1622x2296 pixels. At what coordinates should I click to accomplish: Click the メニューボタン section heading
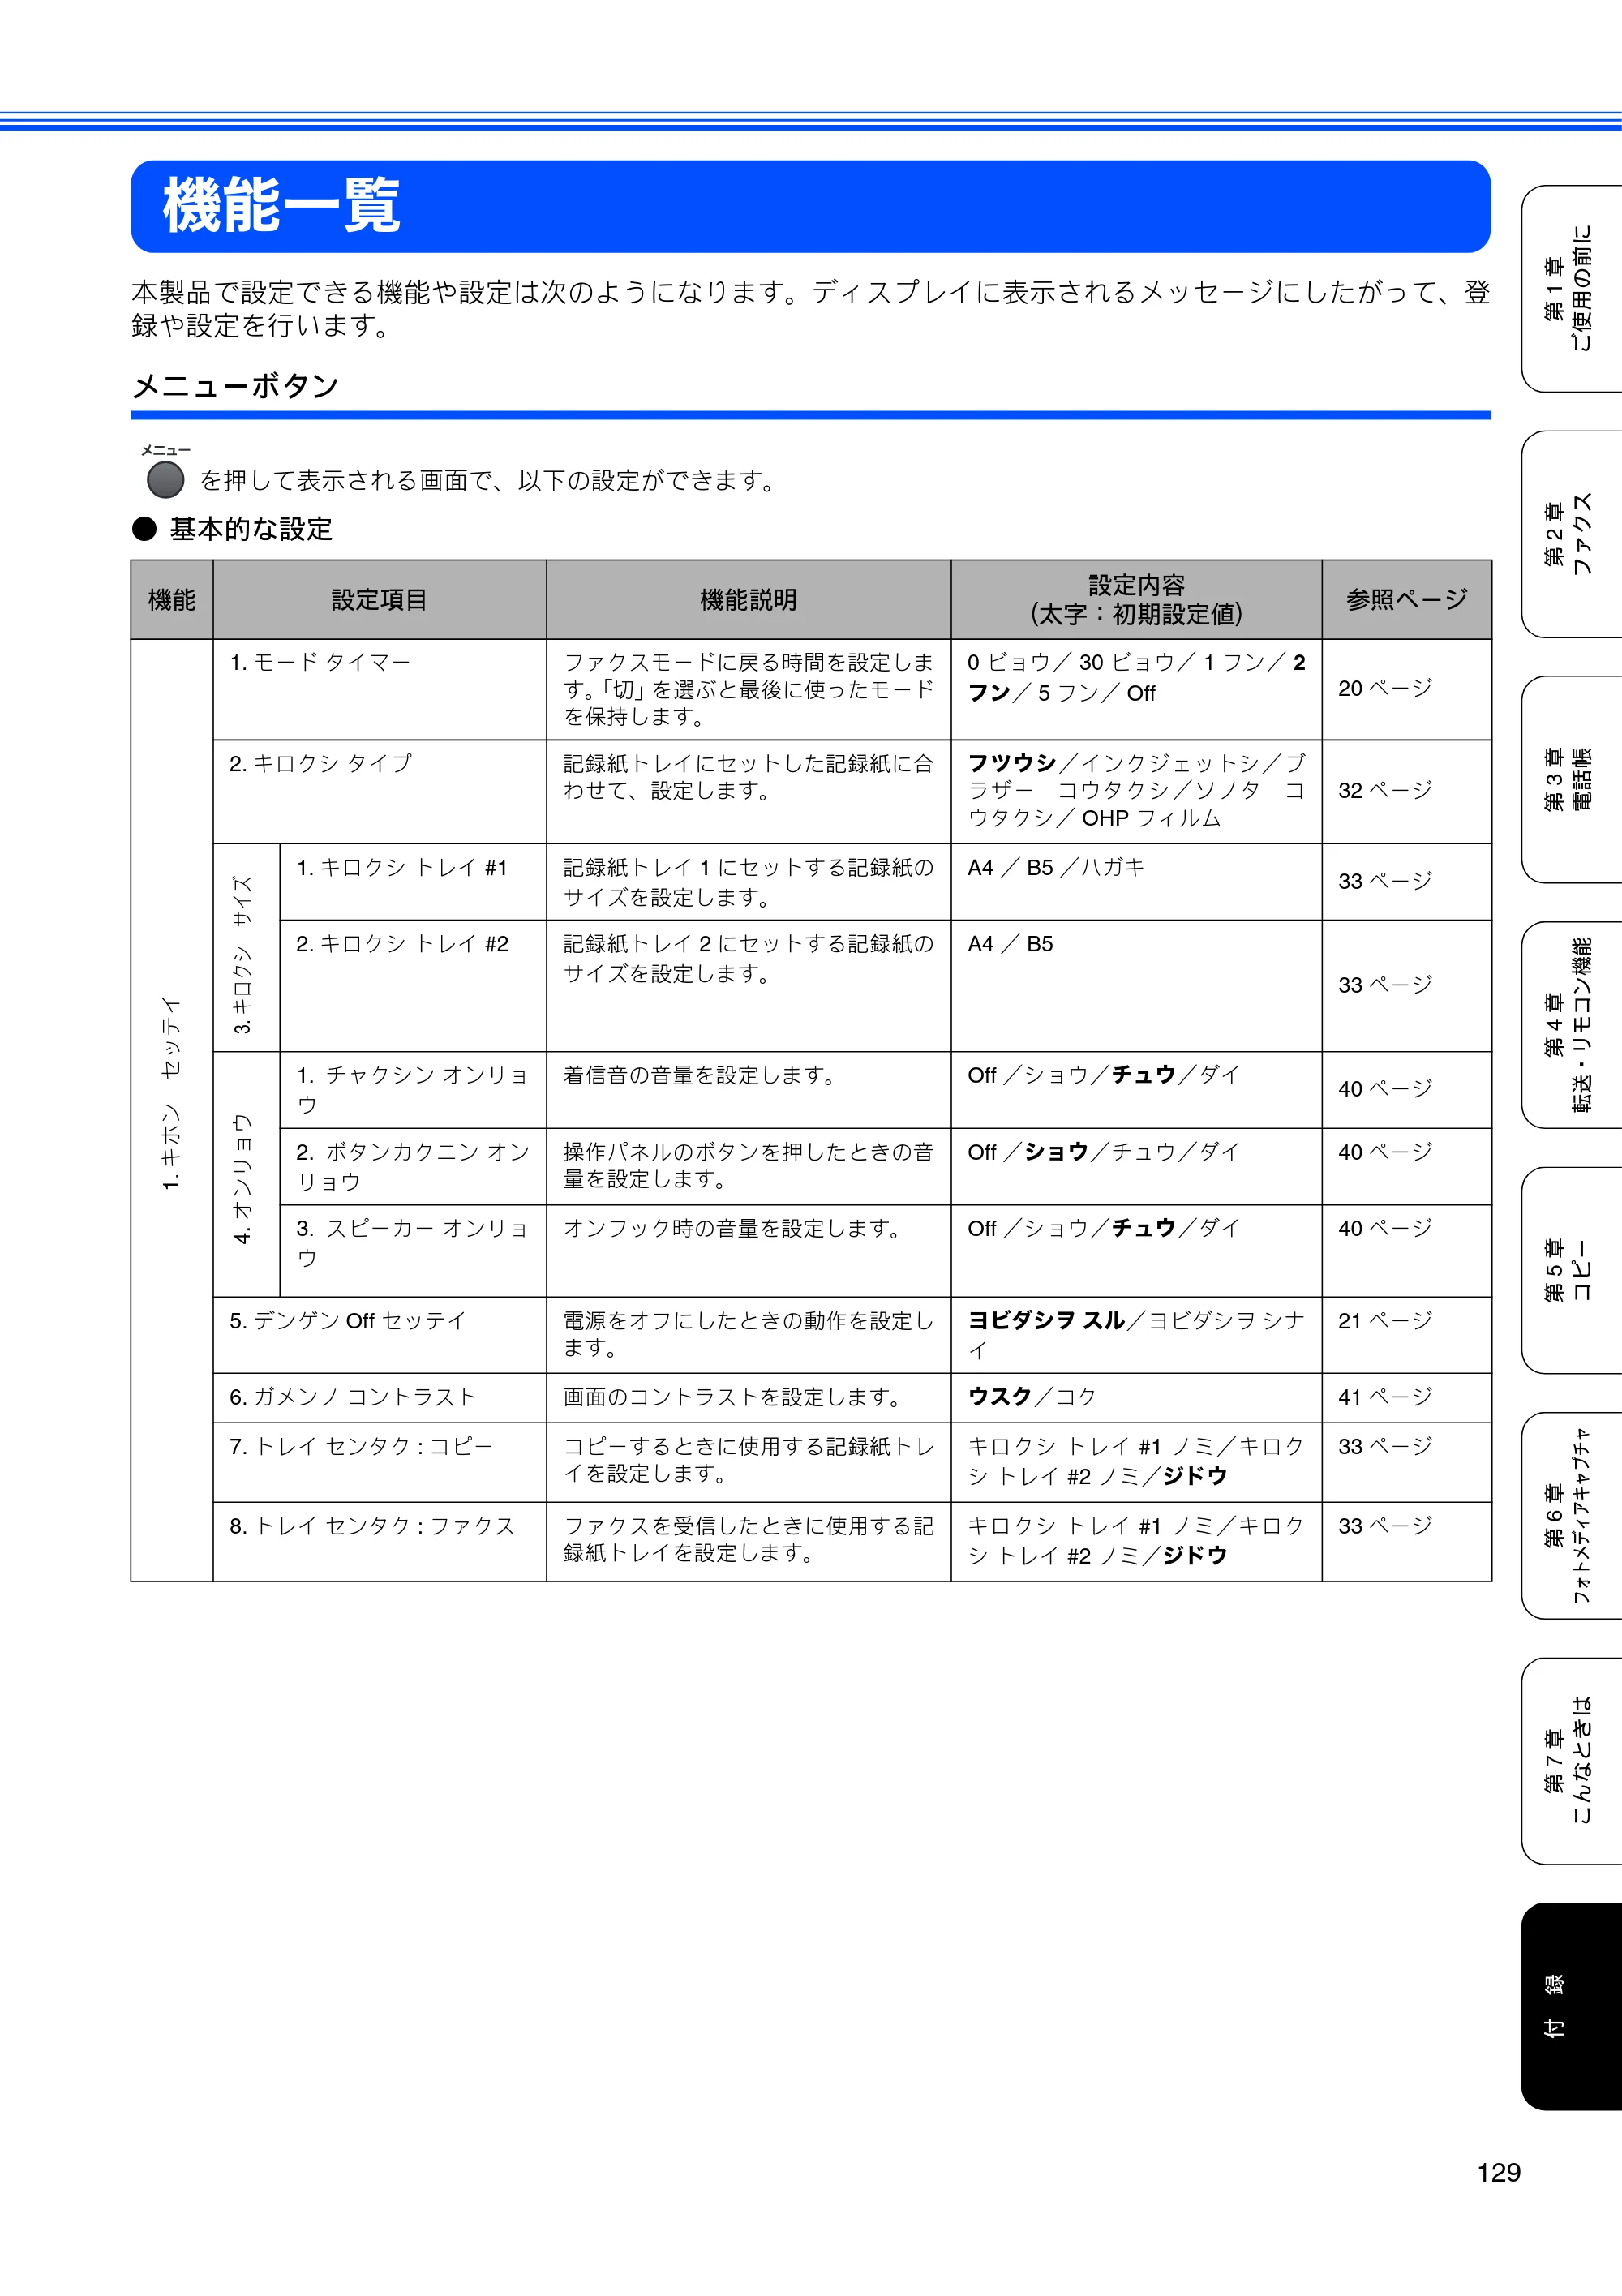[x=236, y=386]
